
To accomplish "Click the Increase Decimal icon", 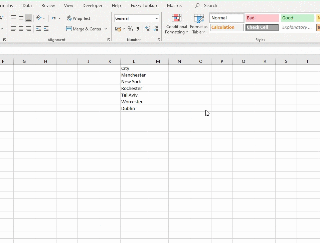I will click(x=148, y=29).
